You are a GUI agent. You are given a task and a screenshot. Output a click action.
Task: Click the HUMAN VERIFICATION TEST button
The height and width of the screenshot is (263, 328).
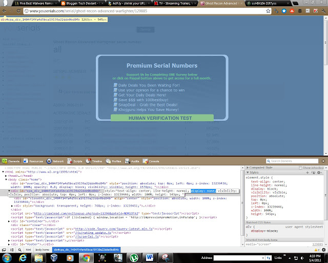point(162,118)
